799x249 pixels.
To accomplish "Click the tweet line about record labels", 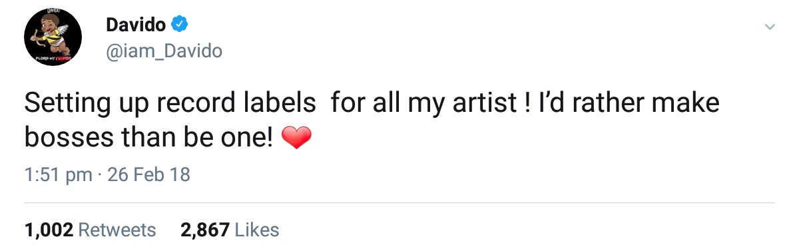I will pyautogui.click(x=372, y=105).
